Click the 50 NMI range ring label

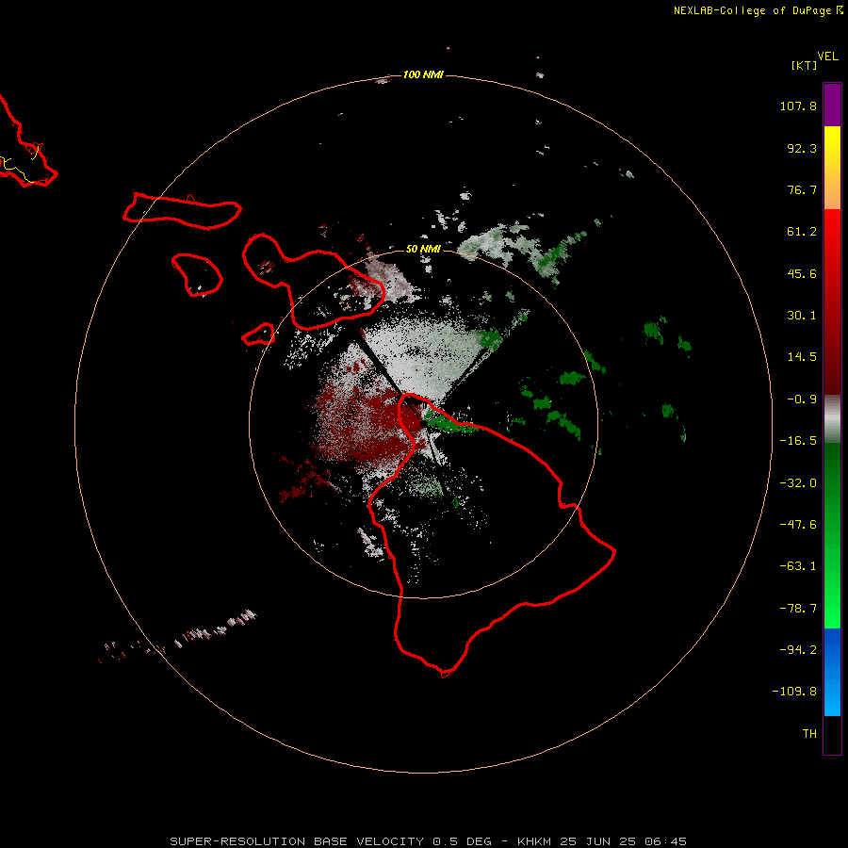pos(423,249)
